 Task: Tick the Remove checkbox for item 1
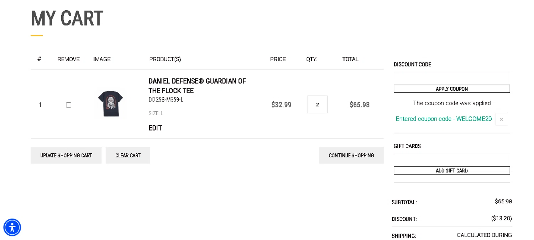click(x=68, y=105)
